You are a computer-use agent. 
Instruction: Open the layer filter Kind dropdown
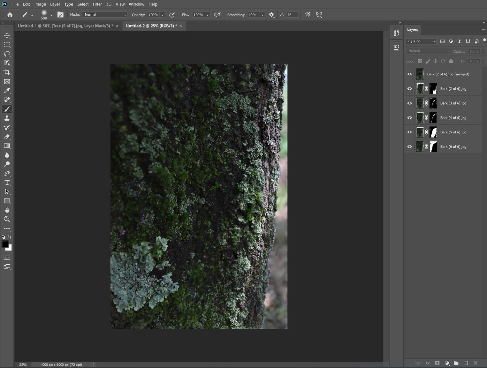(421, 41)
